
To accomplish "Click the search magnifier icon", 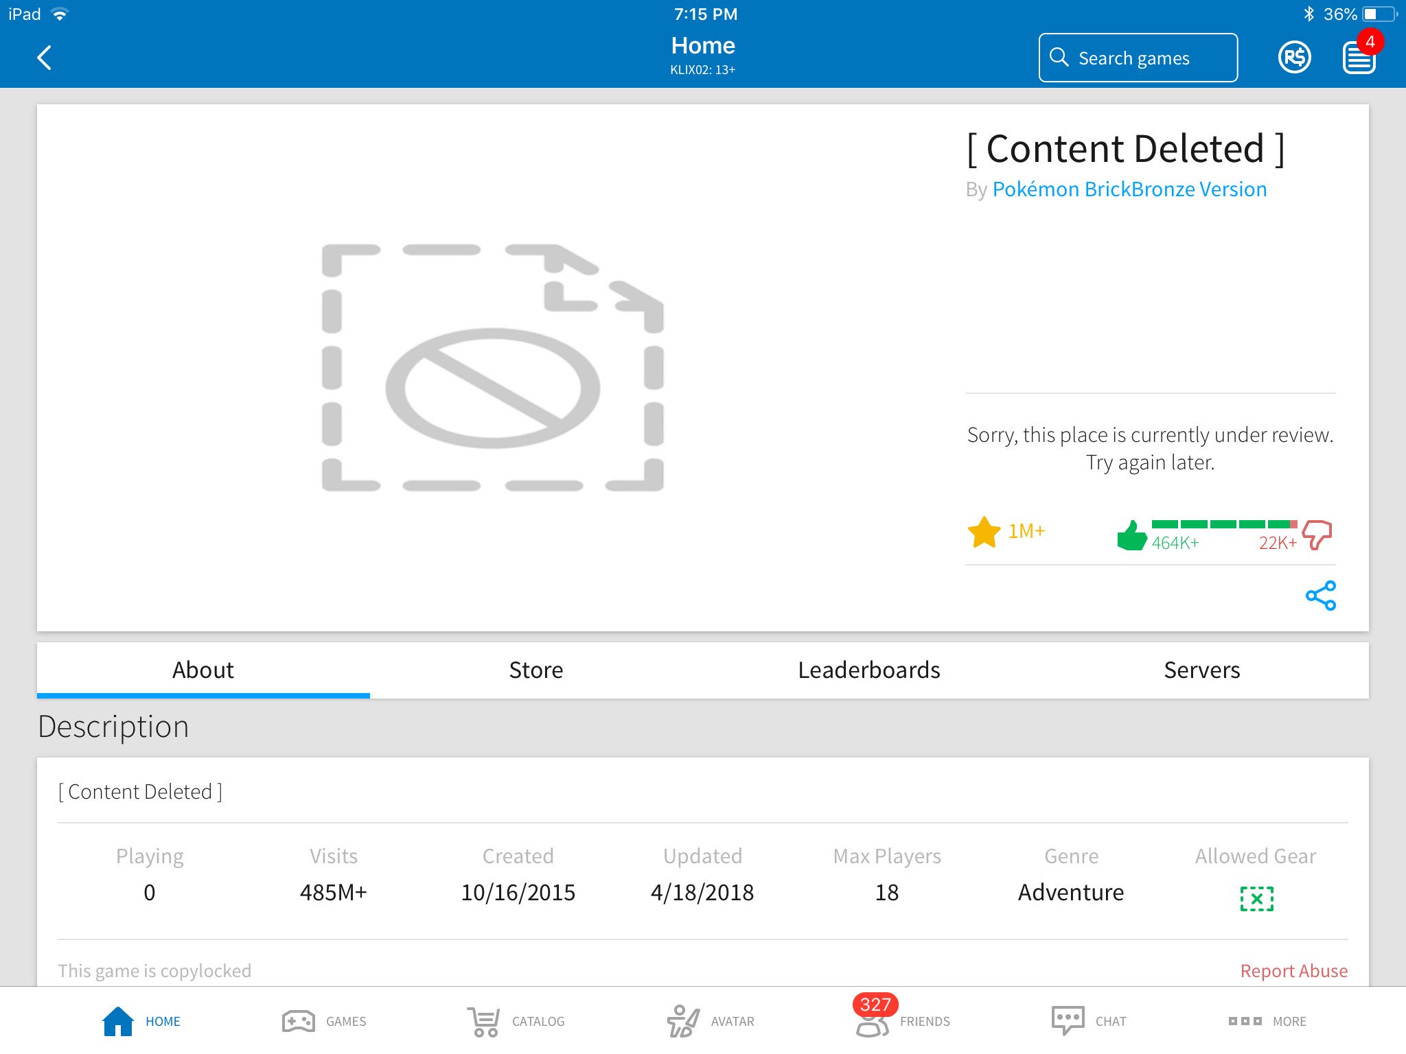I will (x=1059, y=58).
